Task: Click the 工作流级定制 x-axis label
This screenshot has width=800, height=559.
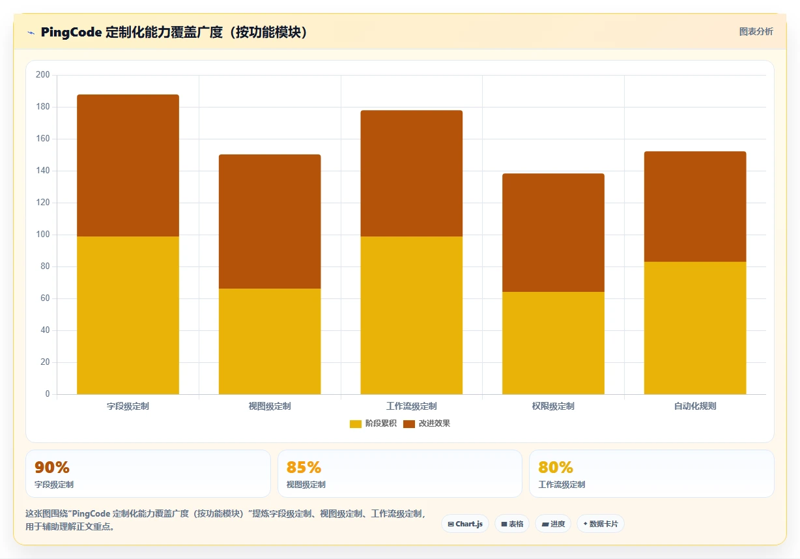Action: click(x=412, y=407)
